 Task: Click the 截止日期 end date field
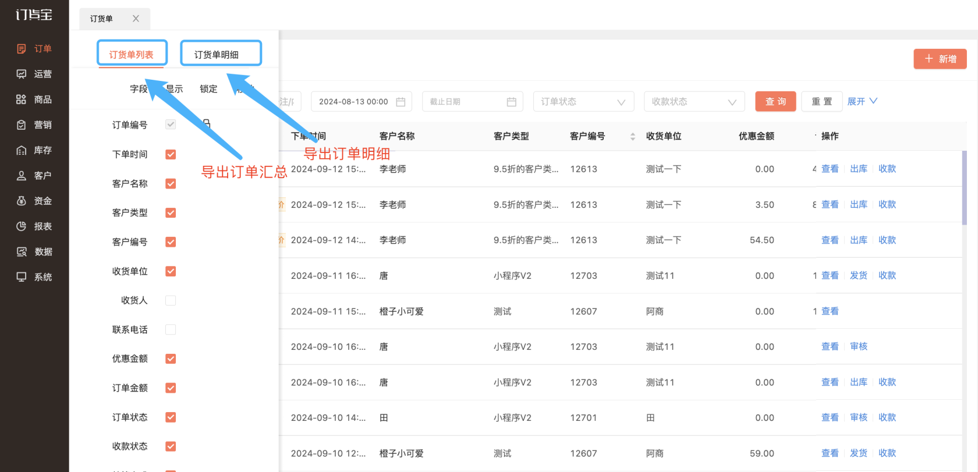pos(472,102)
